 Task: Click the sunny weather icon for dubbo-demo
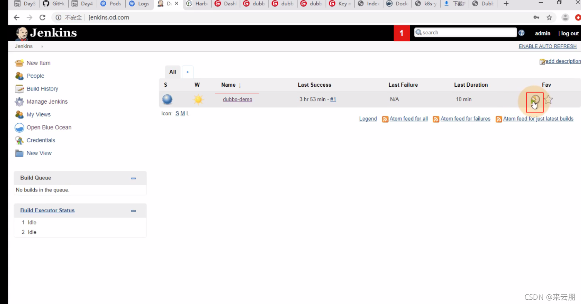198,100
